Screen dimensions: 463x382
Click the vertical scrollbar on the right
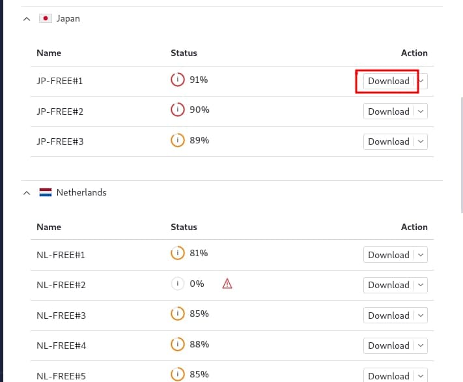coord(462,153)
